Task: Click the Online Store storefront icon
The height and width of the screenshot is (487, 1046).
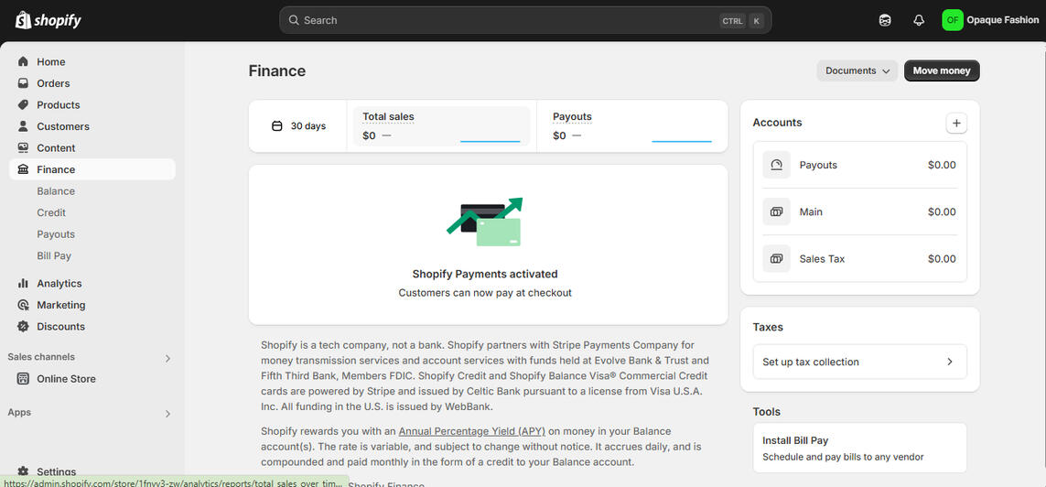Action: point(24,378)
